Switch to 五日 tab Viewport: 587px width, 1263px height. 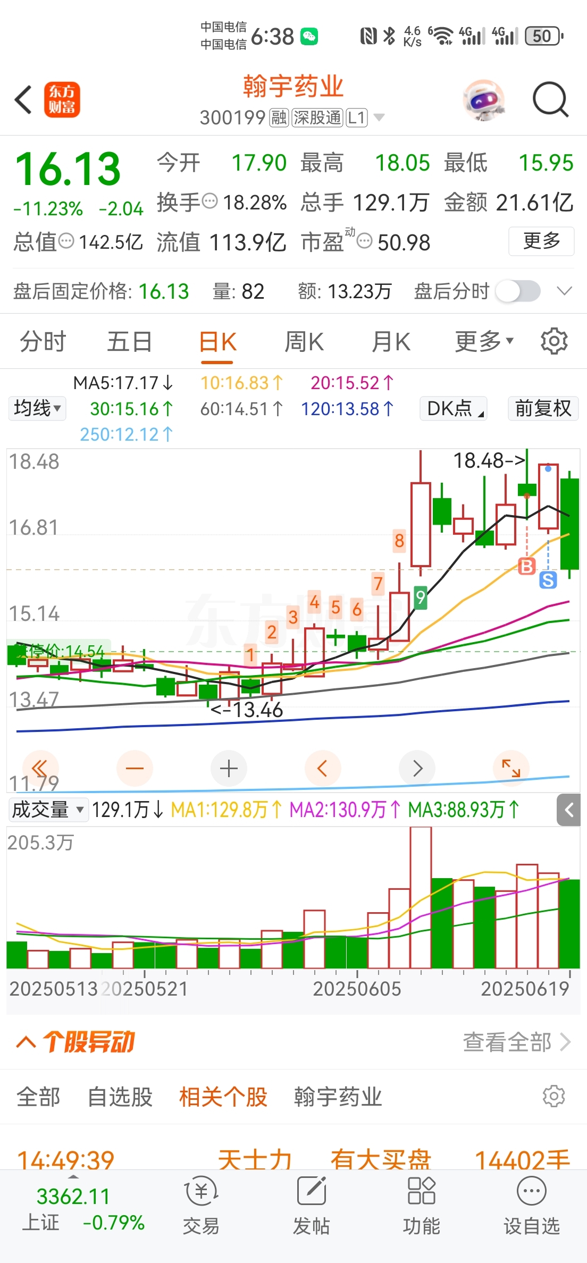[130, 341]
